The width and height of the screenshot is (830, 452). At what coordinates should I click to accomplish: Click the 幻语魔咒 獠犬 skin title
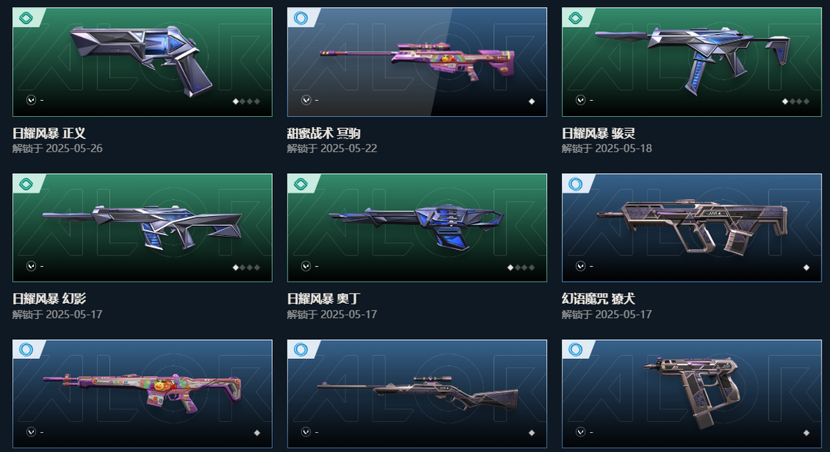599,299
